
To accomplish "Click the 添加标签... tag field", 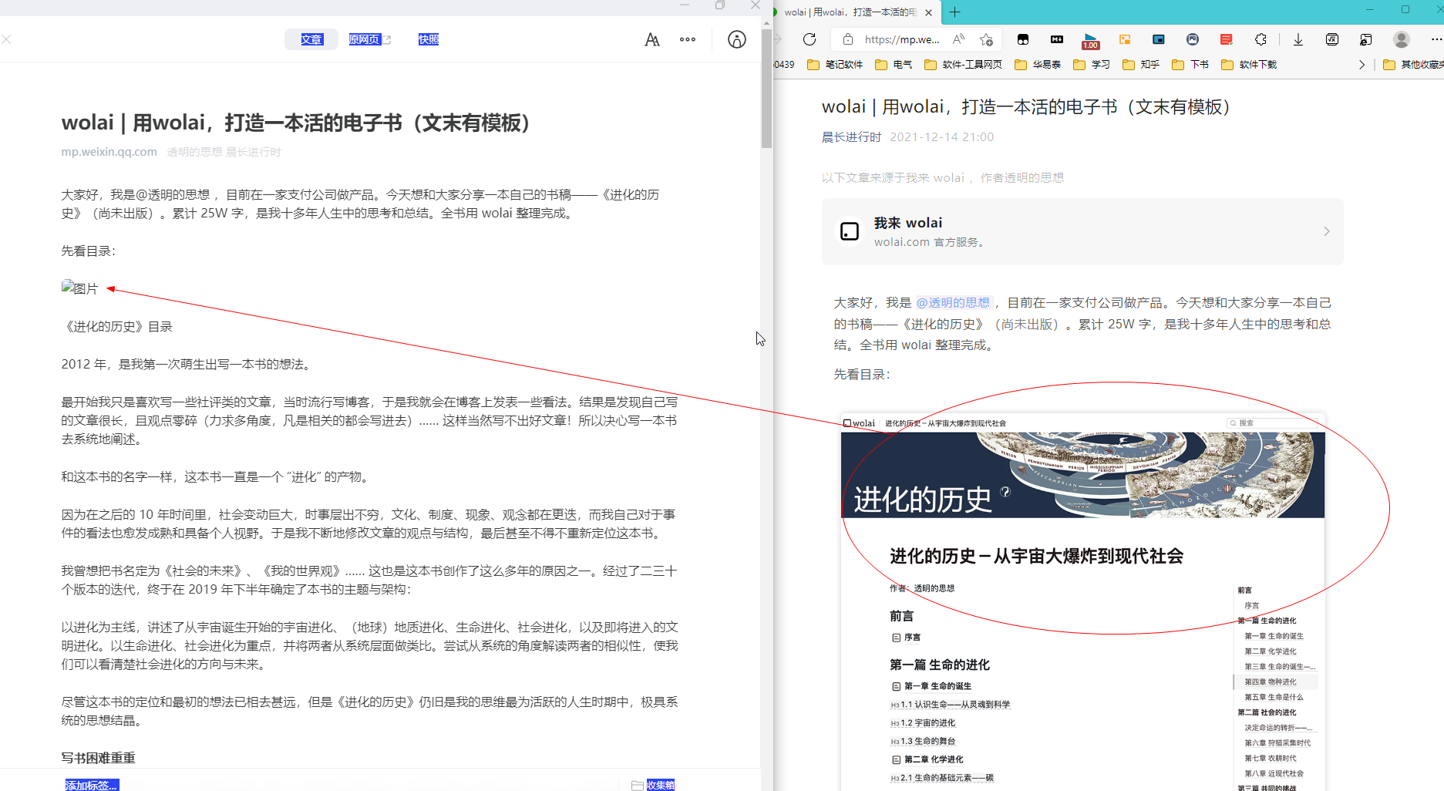I will pos(92,785).
